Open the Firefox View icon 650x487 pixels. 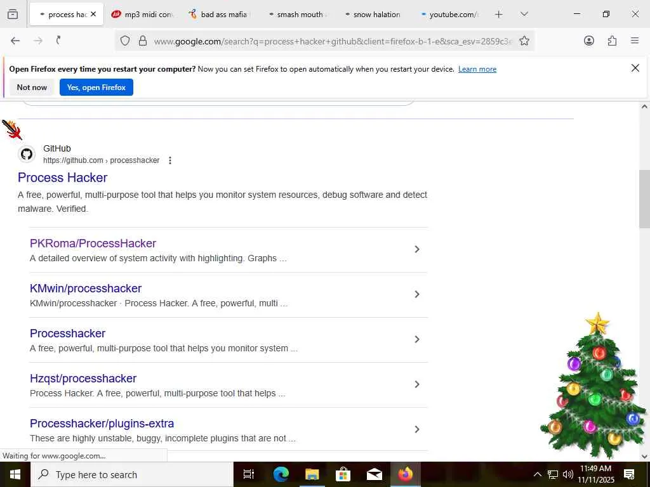point(13,14)
